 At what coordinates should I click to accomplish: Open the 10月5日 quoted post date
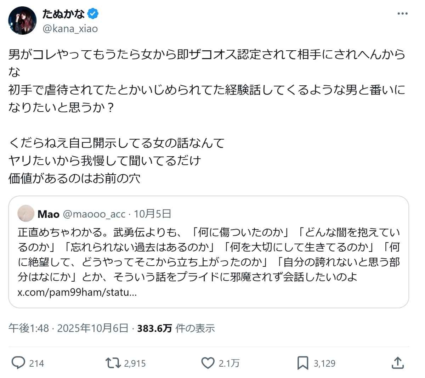(148, 214)
